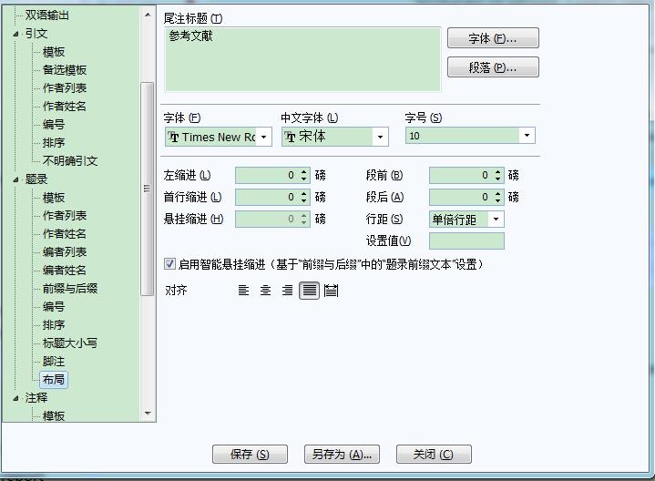Select 双语输出 tree item
The height and width of the screenshot is (481, 655).
click(47, 15)
